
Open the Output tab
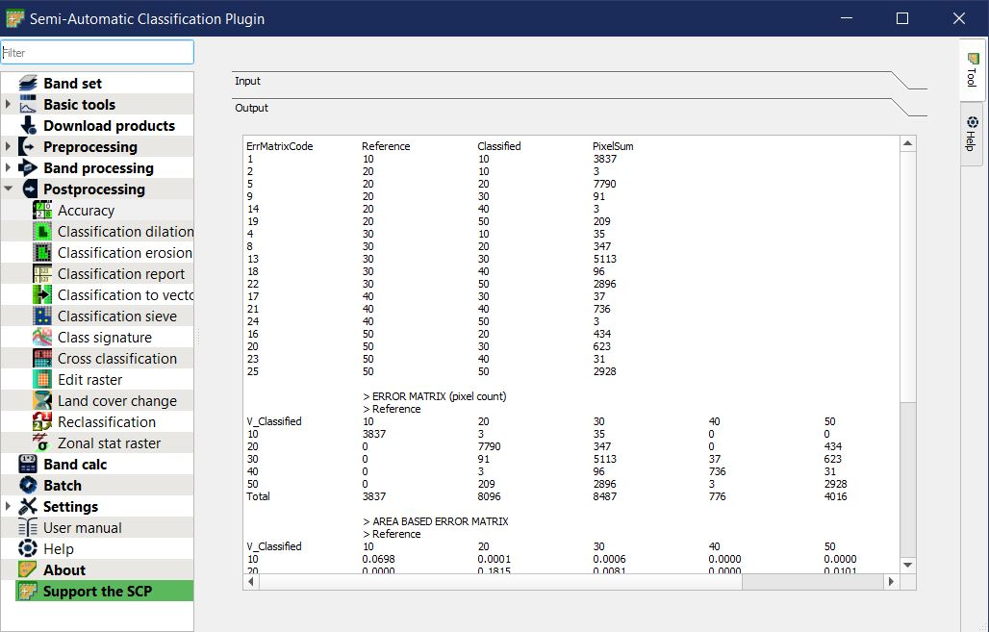252,109
